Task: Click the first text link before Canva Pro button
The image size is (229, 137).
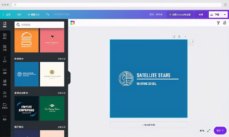Action: (152, 15)
